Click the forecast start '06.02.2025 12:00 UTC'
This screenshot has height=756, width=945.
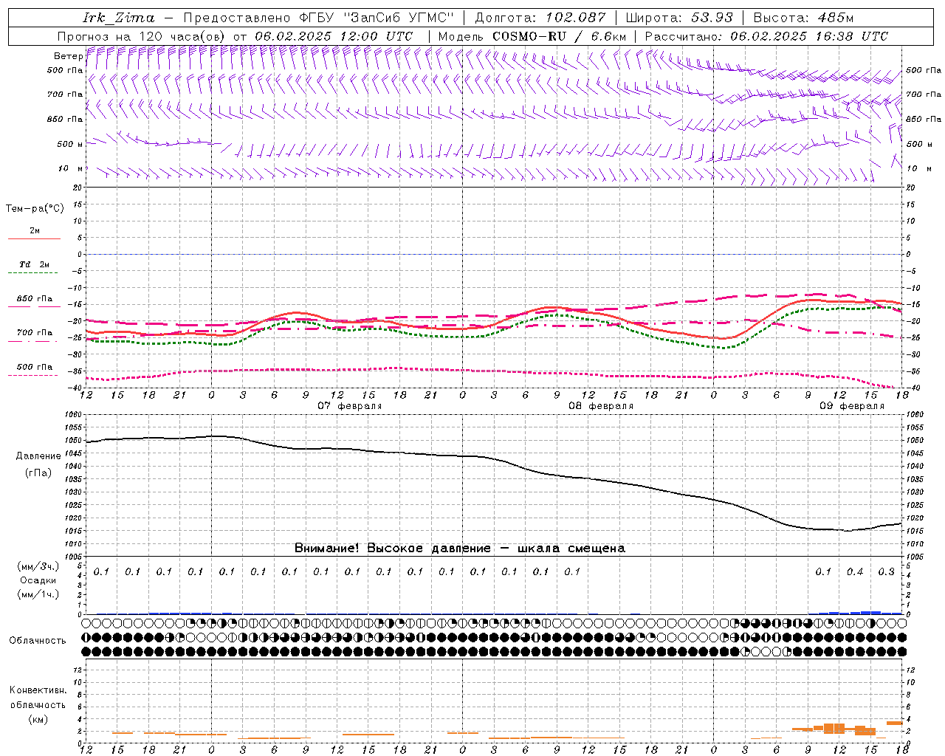point(334,36)
